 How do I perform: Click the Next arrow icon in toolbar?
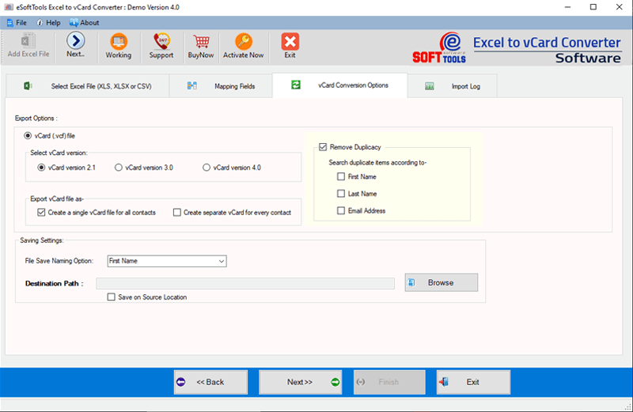point(75,40)
